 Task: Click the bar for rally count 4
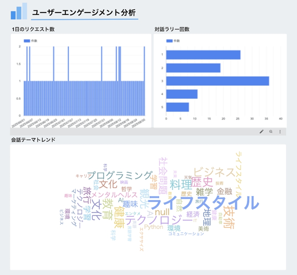tap(182, 94)
